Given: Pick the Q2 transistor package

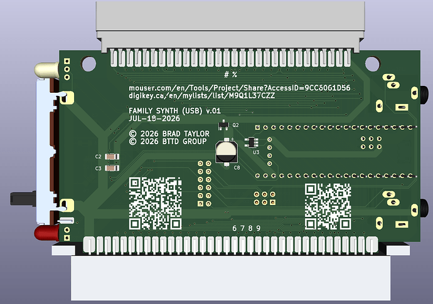Looking at the screenshot, I should tap(223, 125).
